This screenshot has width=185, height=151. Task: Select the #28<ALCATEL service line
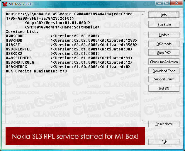(x=69, y=49)
